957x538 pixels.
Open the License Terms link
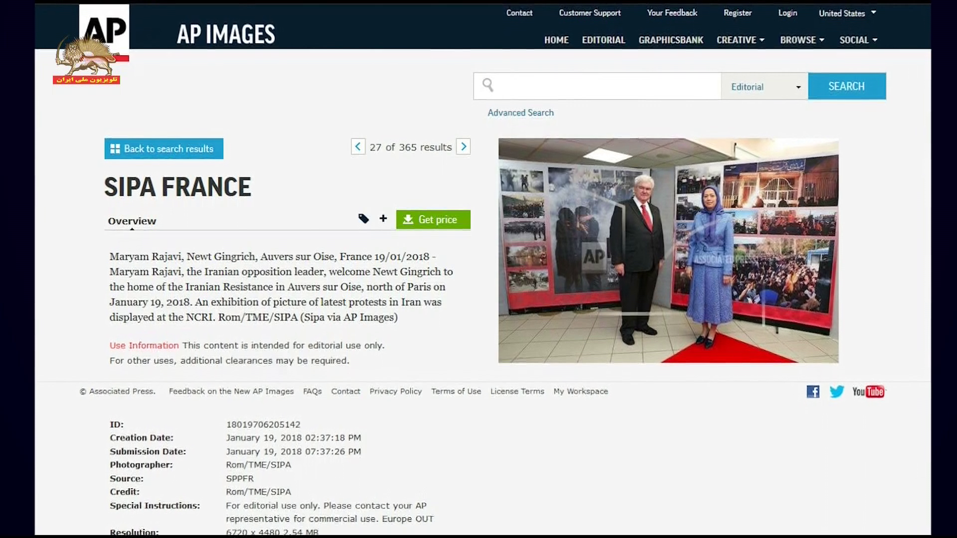tap(517, 392)
